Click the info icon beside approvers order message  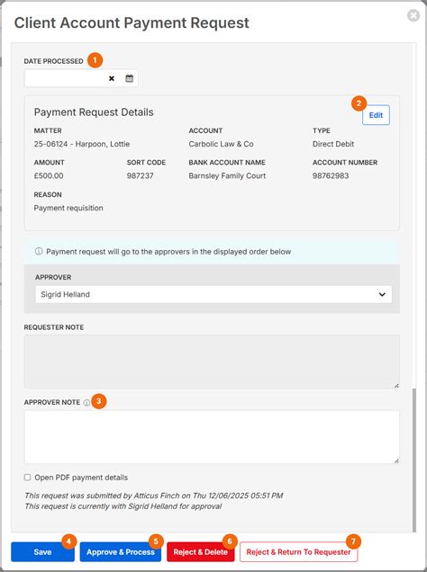tap(39, 251)
